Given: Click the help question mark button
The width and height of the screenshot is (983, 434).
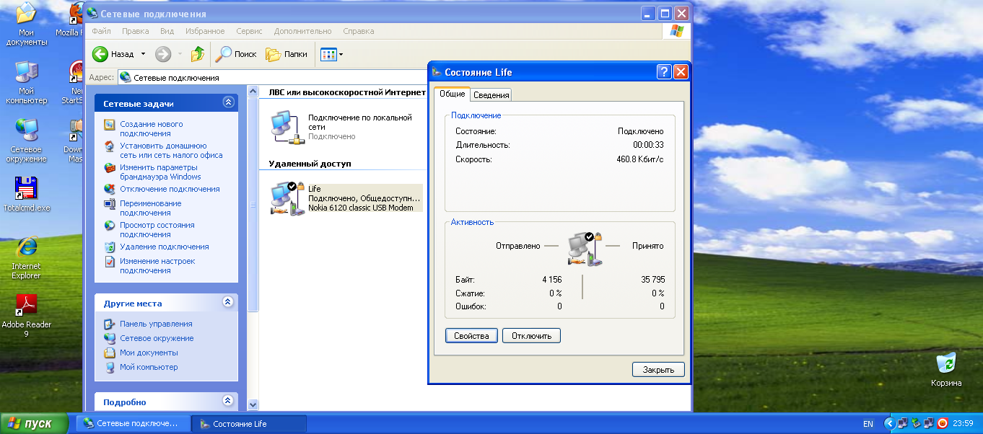Looking at the screenshot, I should point(664,72).
